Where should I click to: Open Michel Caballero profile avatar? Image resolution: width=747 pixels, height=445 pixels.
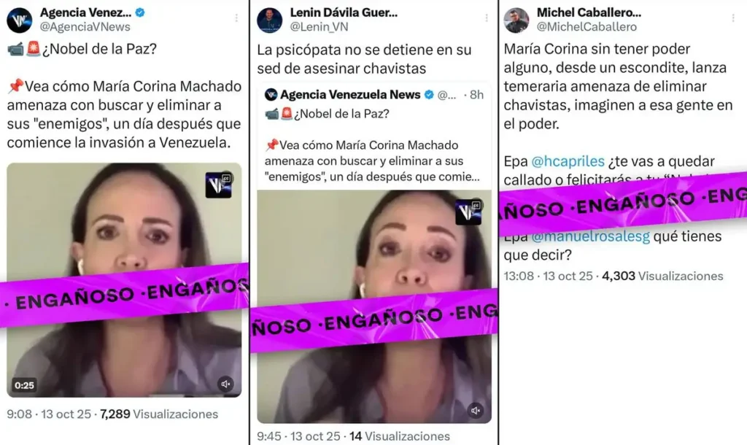516,20
